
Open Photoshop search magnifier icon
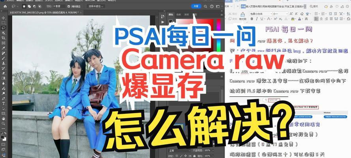click(x=205, y=6)
